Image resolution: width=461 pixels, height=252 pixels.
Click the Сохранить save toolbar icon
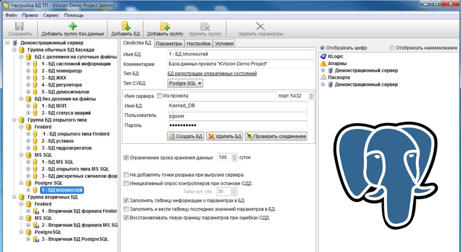(19, 26)
